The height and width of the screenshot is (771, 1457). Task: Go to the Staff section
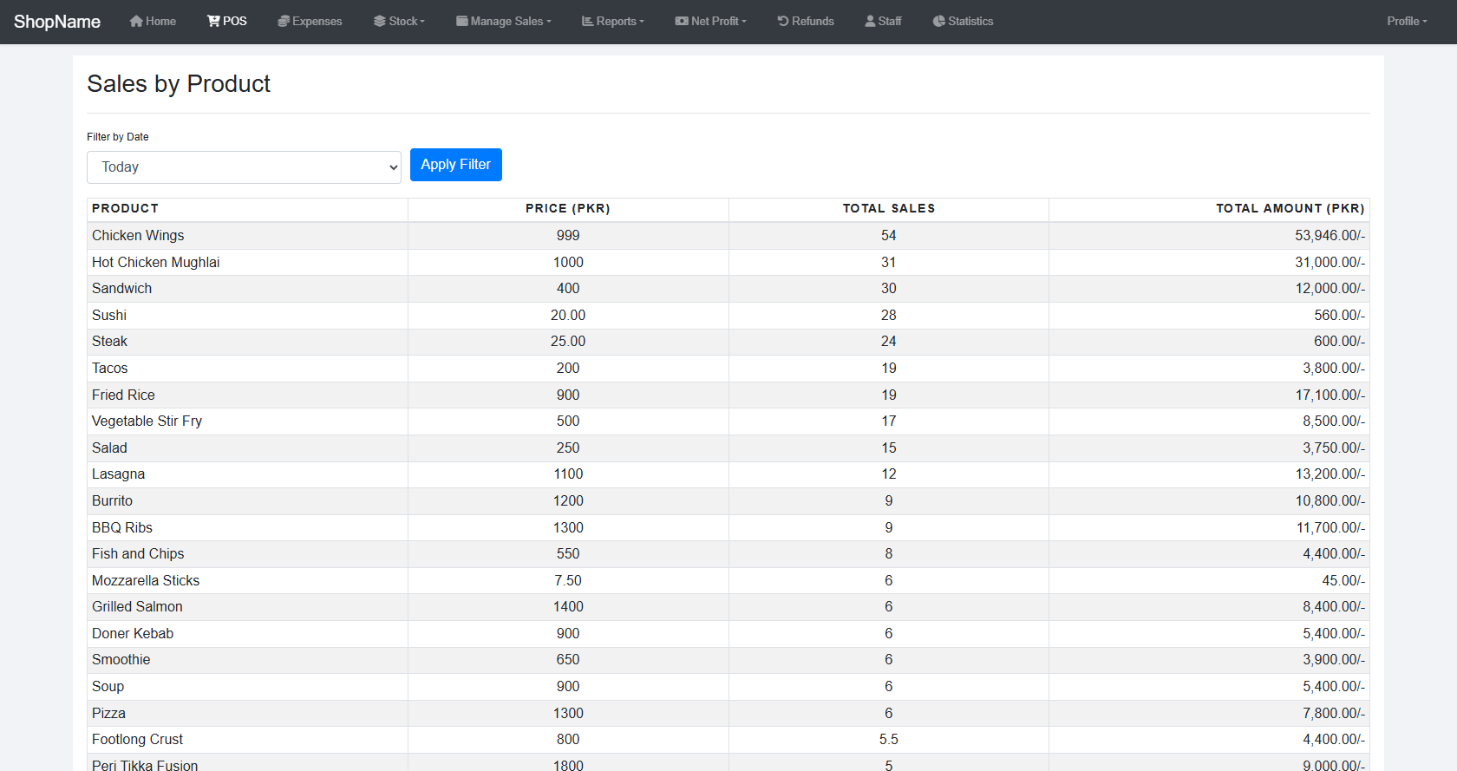point(883,21)
